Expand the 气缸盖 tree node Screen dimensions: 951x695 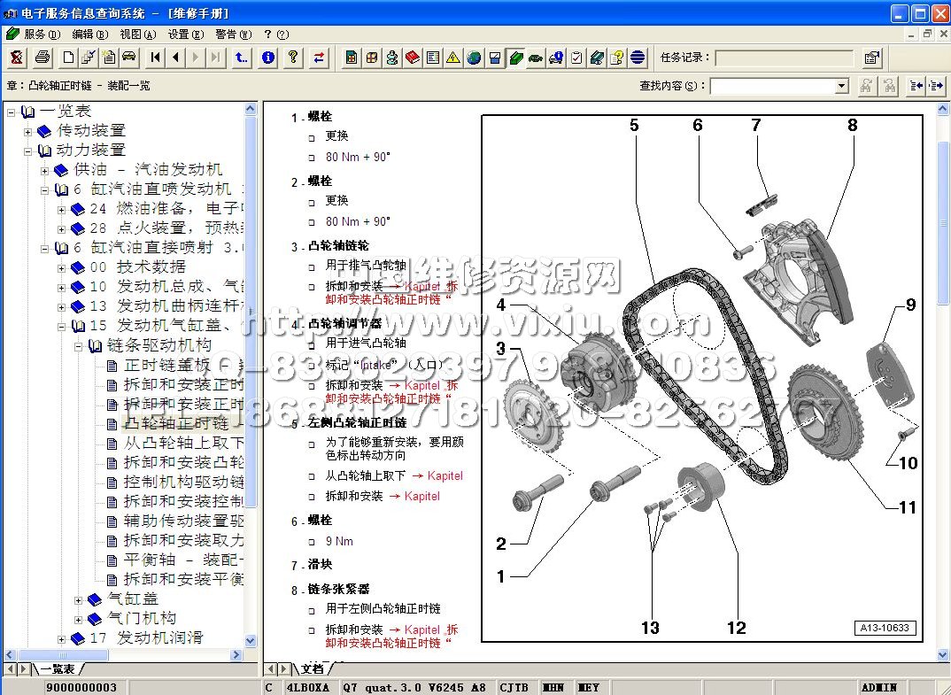pyautogui.click(x=78, y=599)
